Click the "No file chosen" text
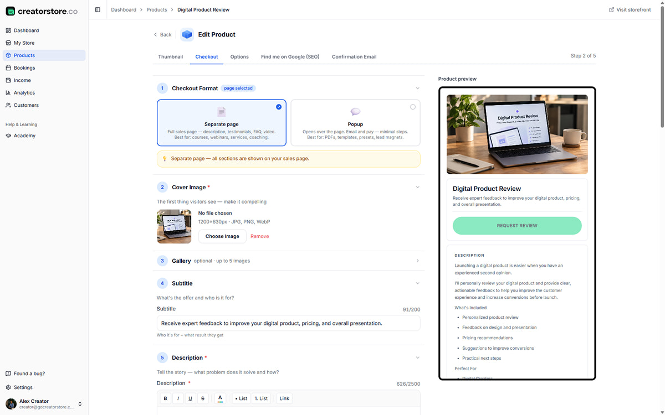Screen dimensions: 665x415 click(x=215, y=213)
